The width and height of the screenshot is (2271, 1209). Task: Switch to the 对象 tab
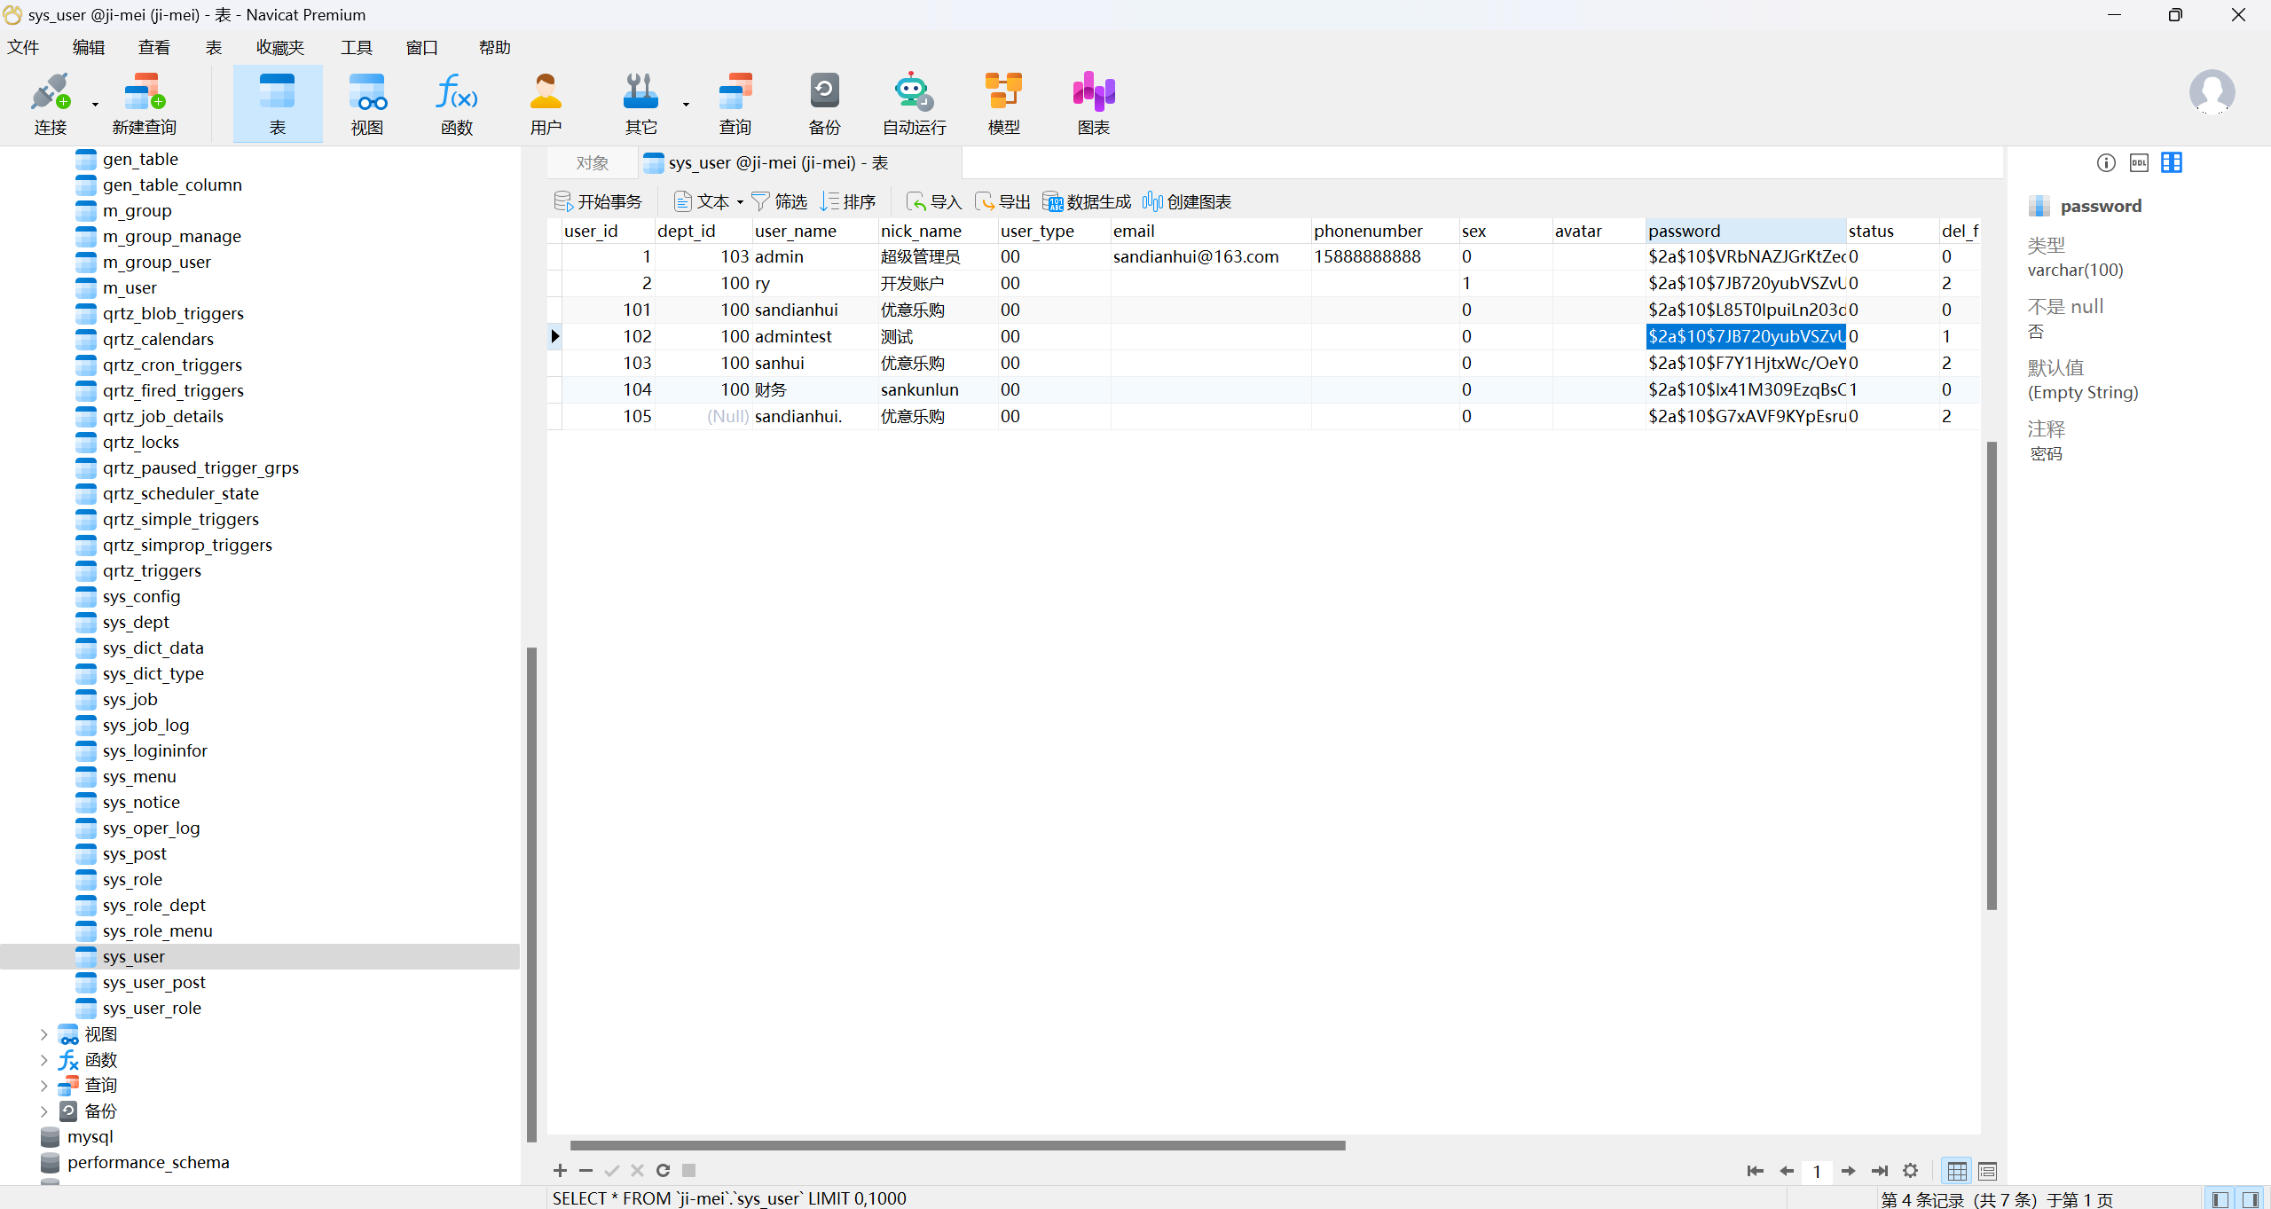(x=592, y=163)
